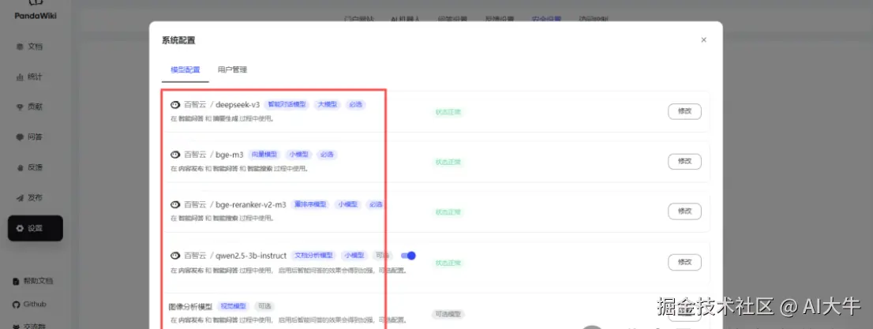Click the PandaWiki brand name
Image resolution: width=873 pixels, height=329 pixels.
pyautogui.click(x=36, y=16)
